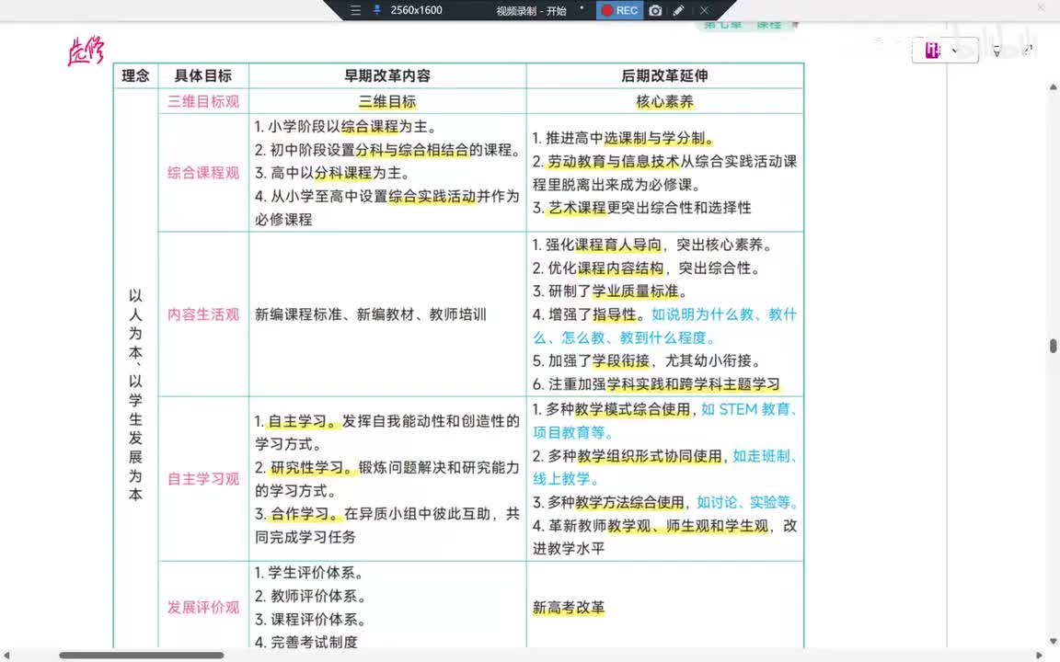The width and height of the screenshot is (1060, 662).
Task: Click the line 注重加强学科实践和跨学科主题学习
Action: (656, 384)
